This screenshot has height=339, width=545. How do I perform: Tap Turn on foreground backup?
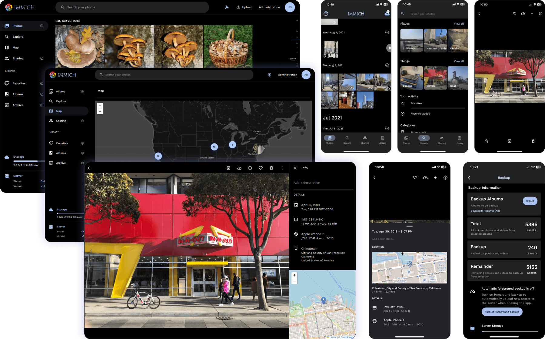coord(502,312)
